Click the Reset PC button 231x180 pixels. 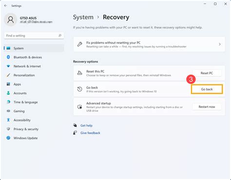207,73
